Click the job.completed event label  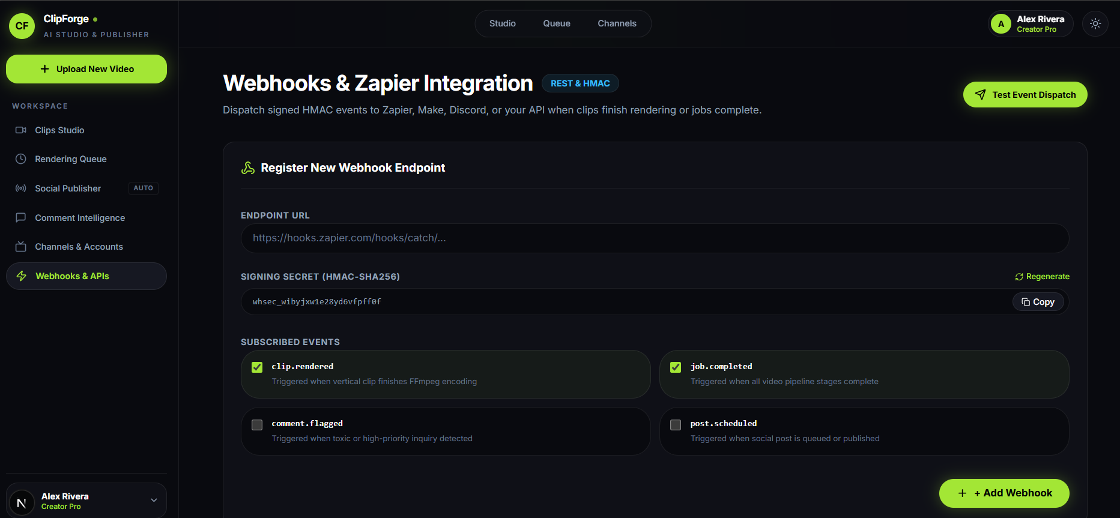click(721, 367)
